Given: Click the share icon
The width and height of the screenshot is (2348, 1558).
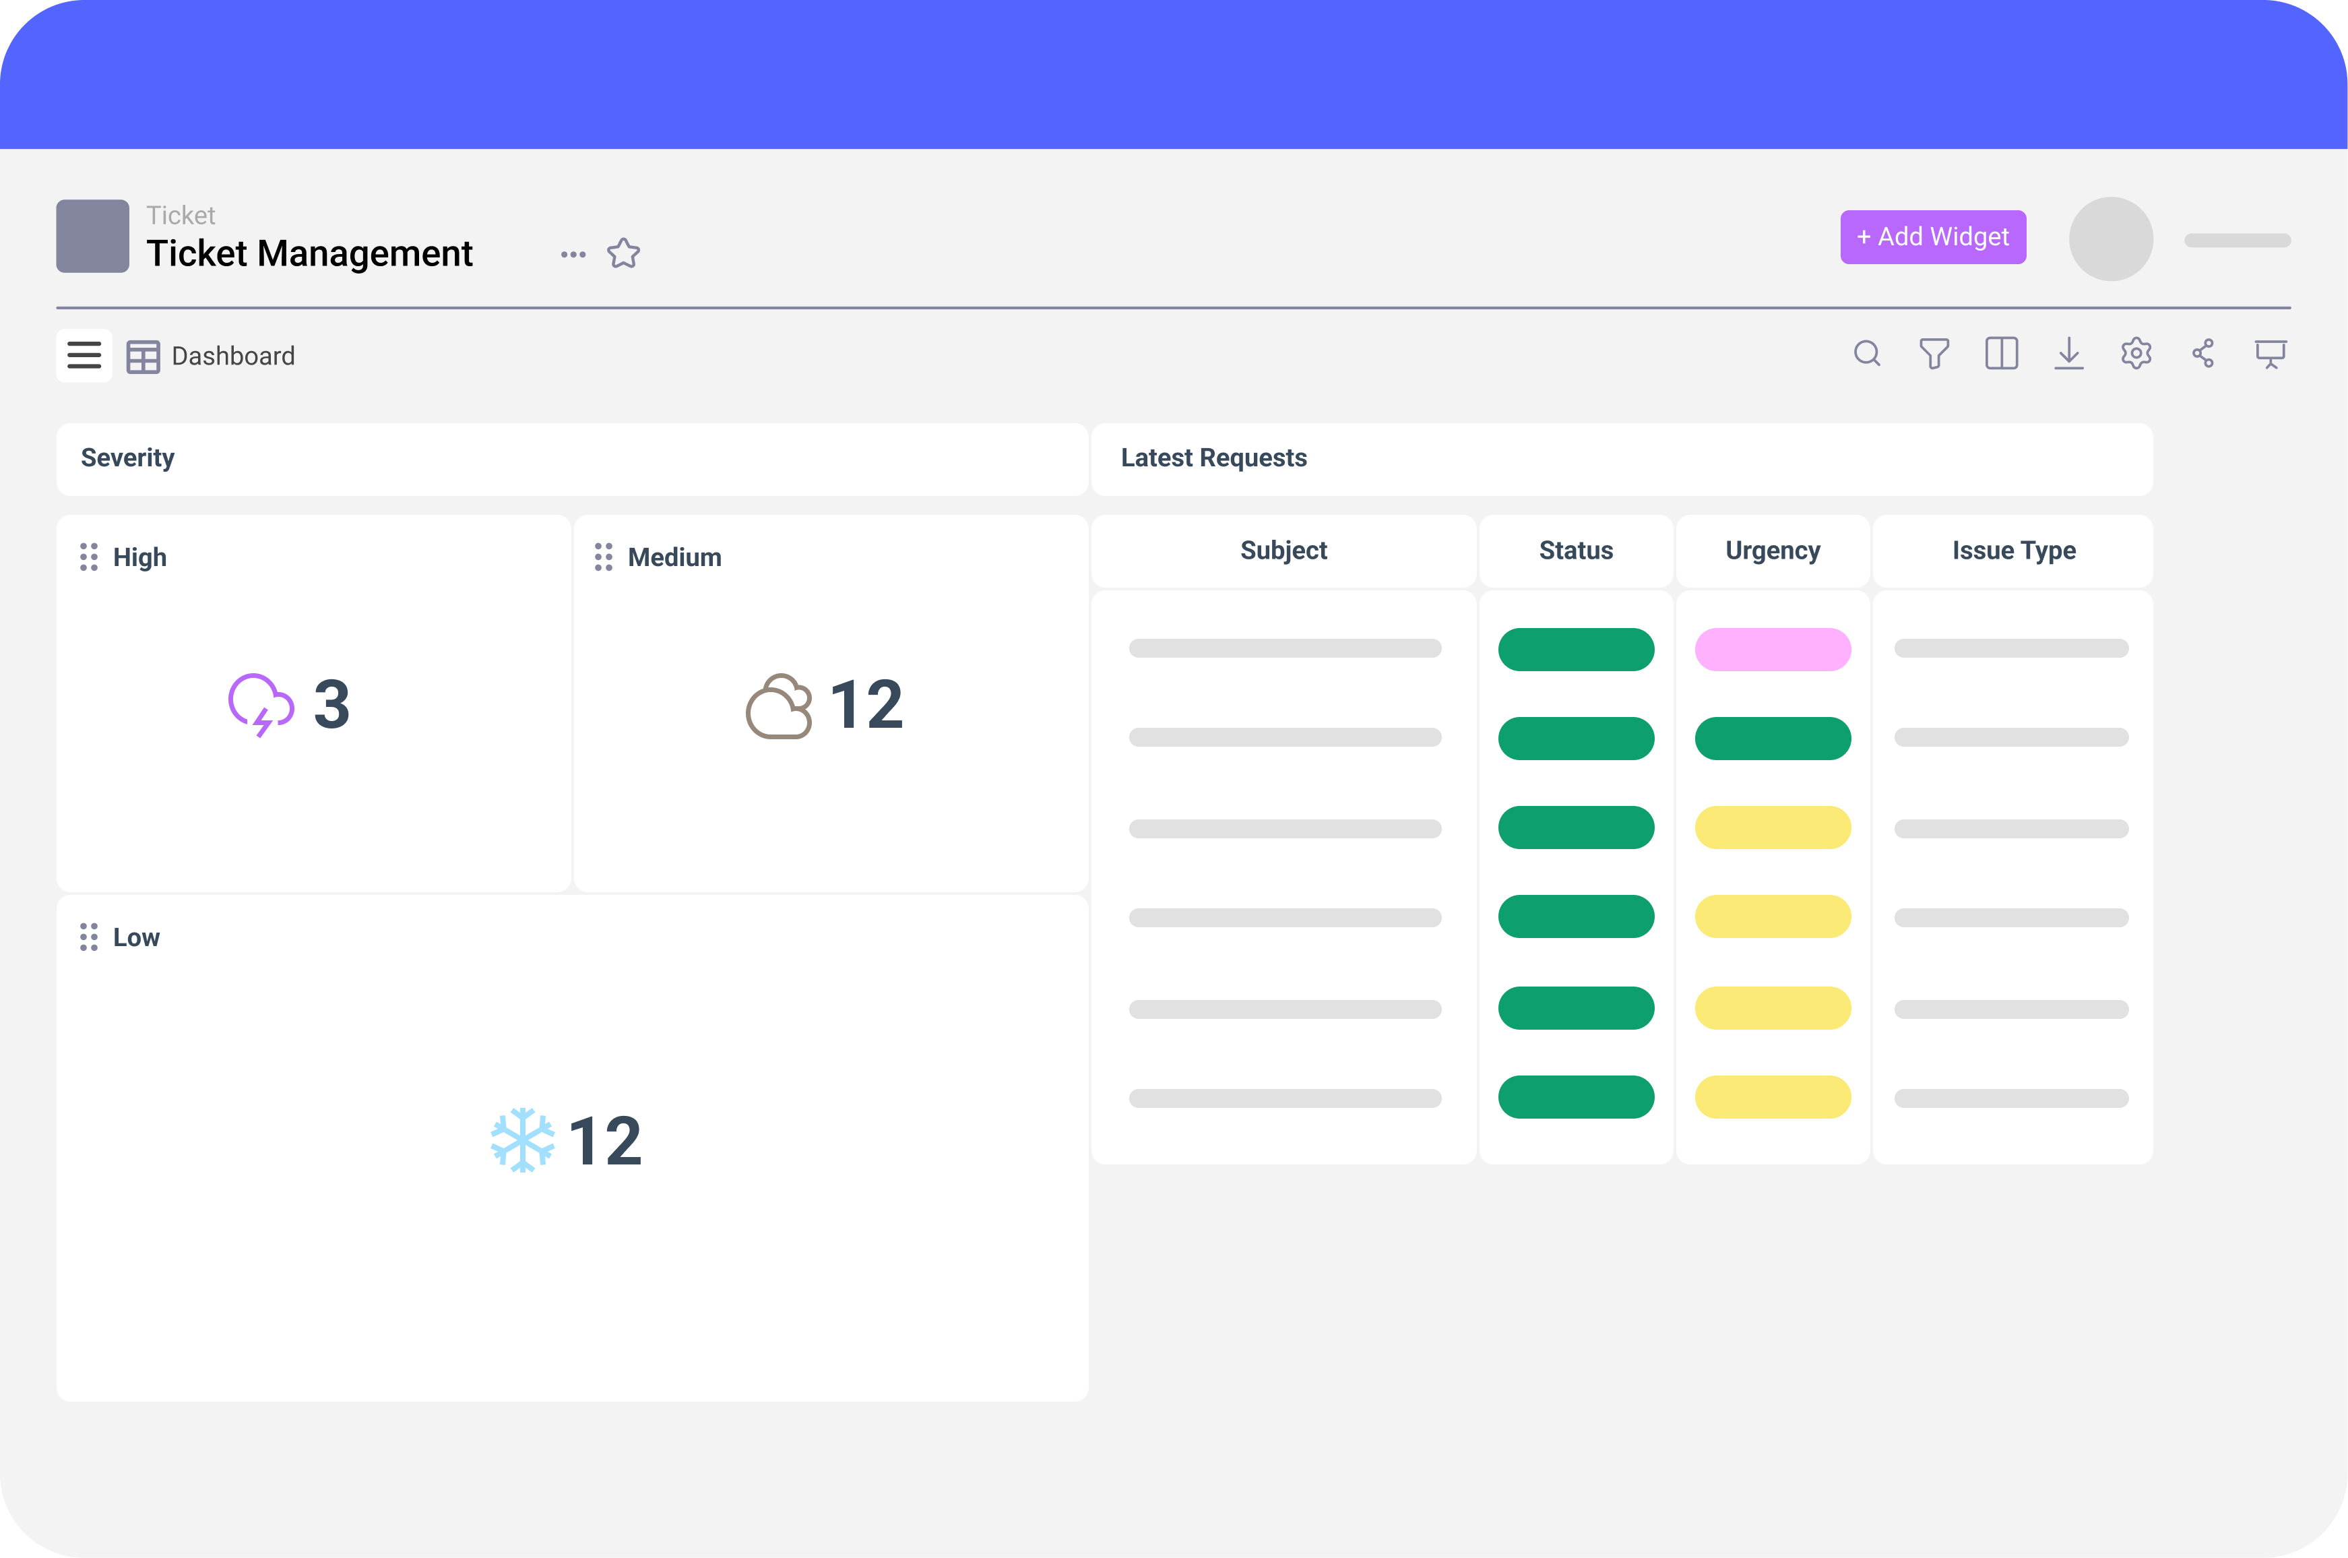Looking at the screenshot, I should (x=2203, y=354).
